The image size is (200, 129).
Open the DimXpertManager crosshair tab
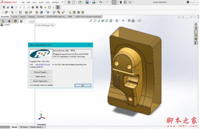coord(9,21)
